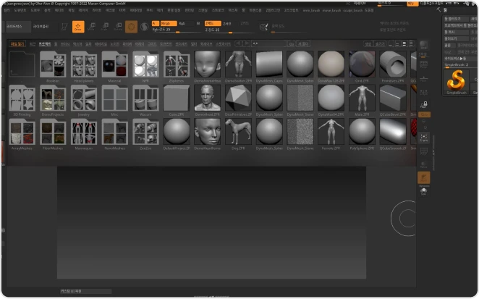This screenshot has height=299, width=479.
Task: Toggle the orange A button
Action: point(155,24)
